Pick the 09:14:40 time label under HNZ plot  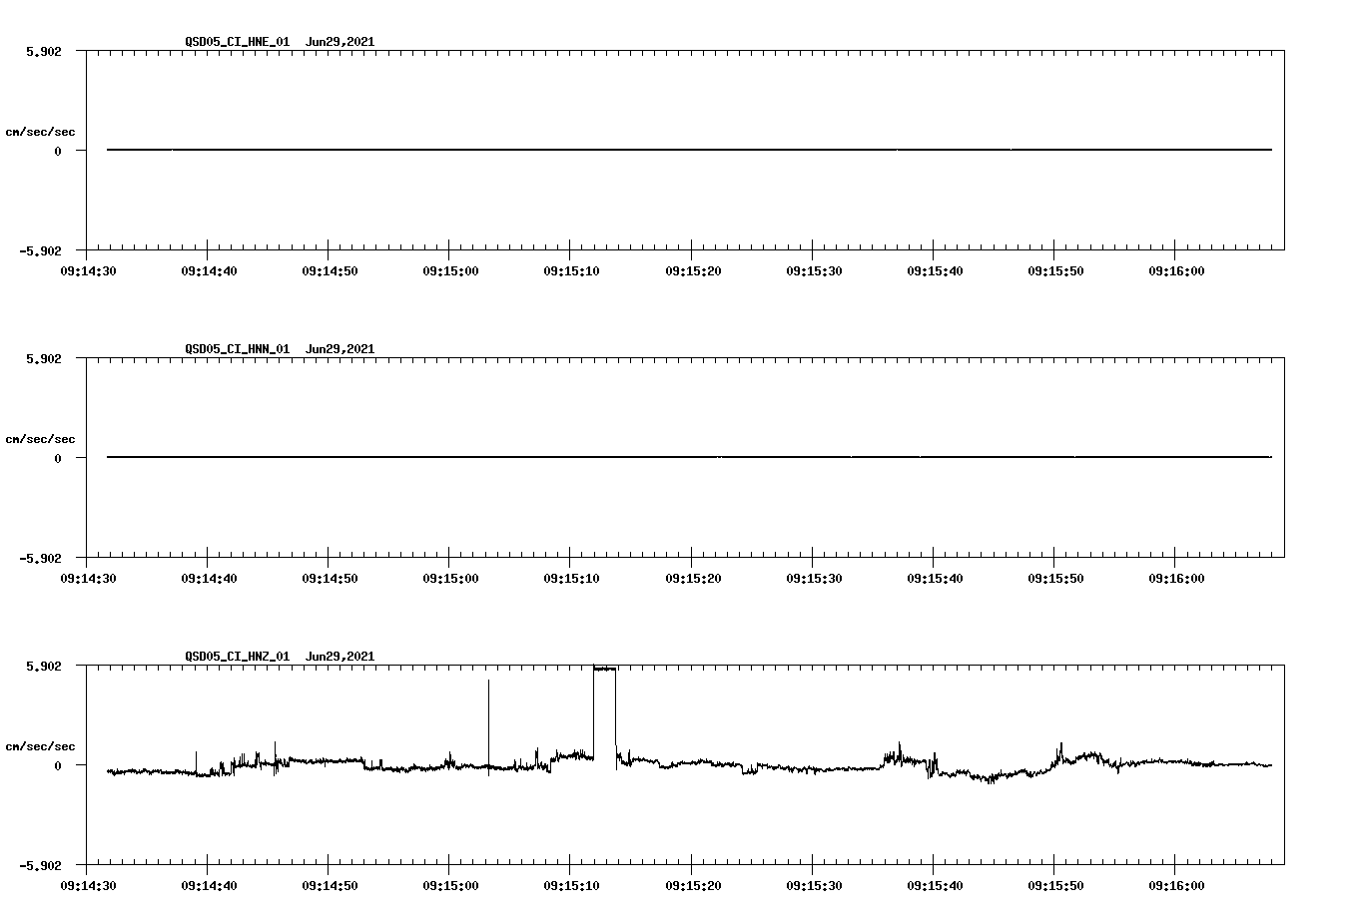point(208,886)
